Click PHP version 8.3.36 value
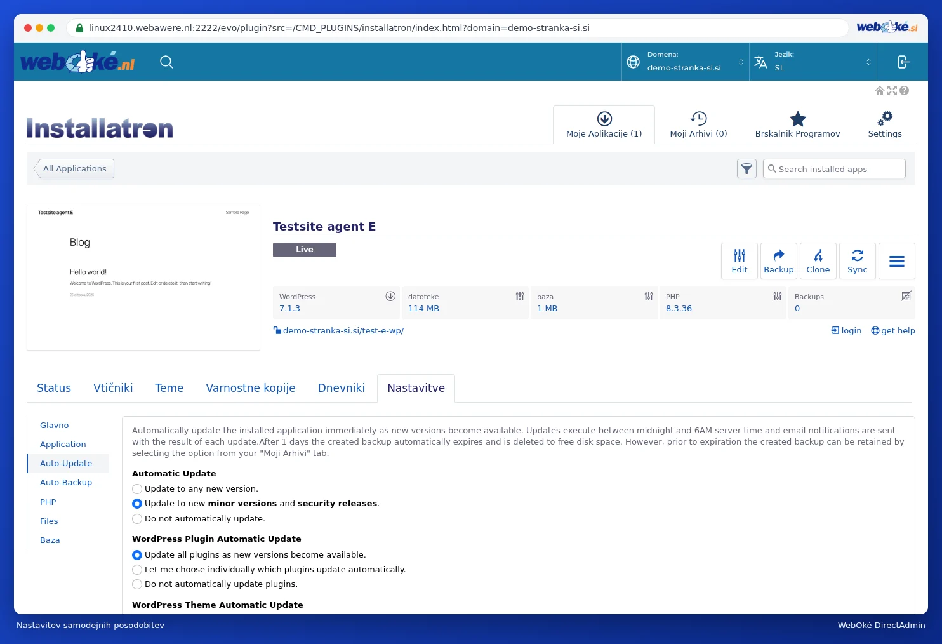The image size is (942, 644). [679, 308]
